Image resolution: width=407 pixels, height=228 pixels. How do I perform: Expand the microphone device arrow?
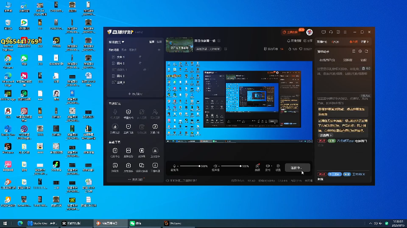click(x=178, y=166)
